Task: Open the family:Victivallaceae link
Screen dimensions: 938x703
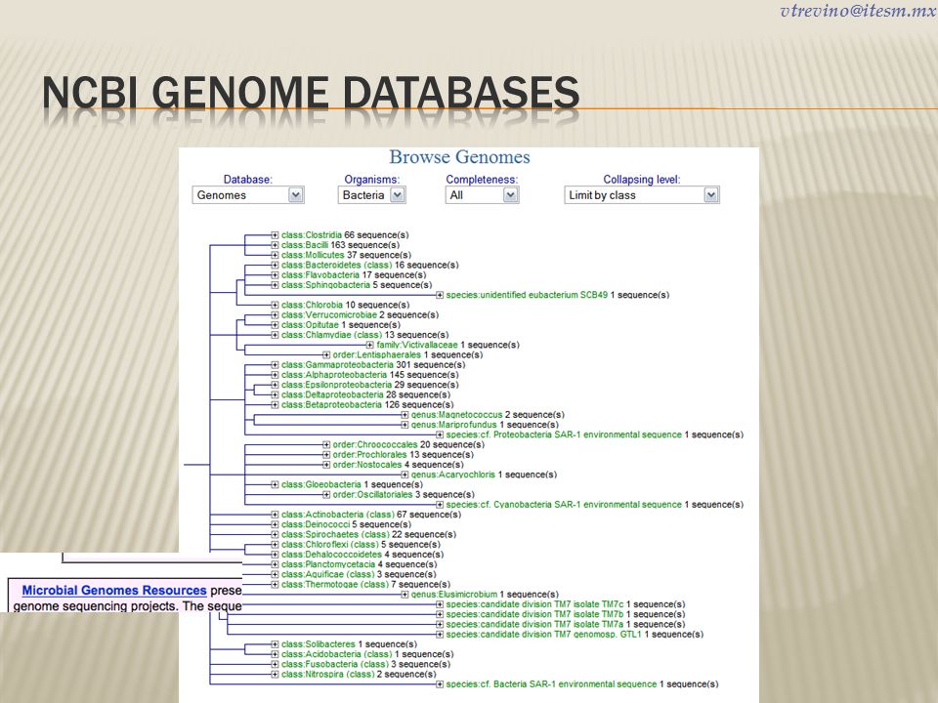Action: click(417, 345)
